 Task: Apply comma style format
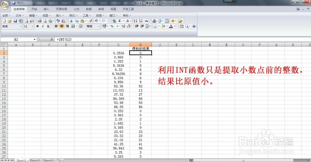[118, 26]
